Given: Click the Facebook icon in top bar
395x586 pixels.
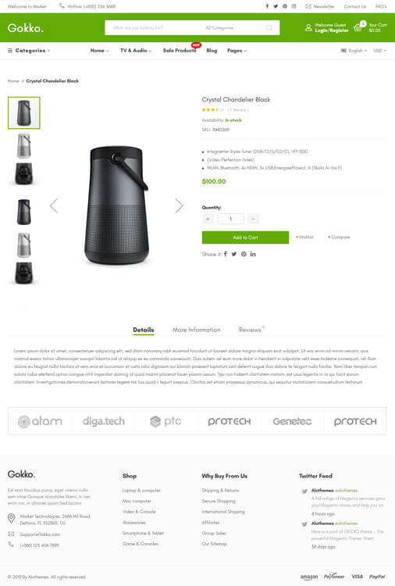Looking at the screenshot, I should pyautogui.click(x=267, y=6).
